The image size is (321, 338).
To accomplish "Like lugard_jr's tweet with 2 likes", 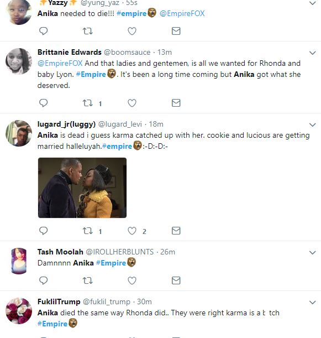I will click(x=131, y=231).
